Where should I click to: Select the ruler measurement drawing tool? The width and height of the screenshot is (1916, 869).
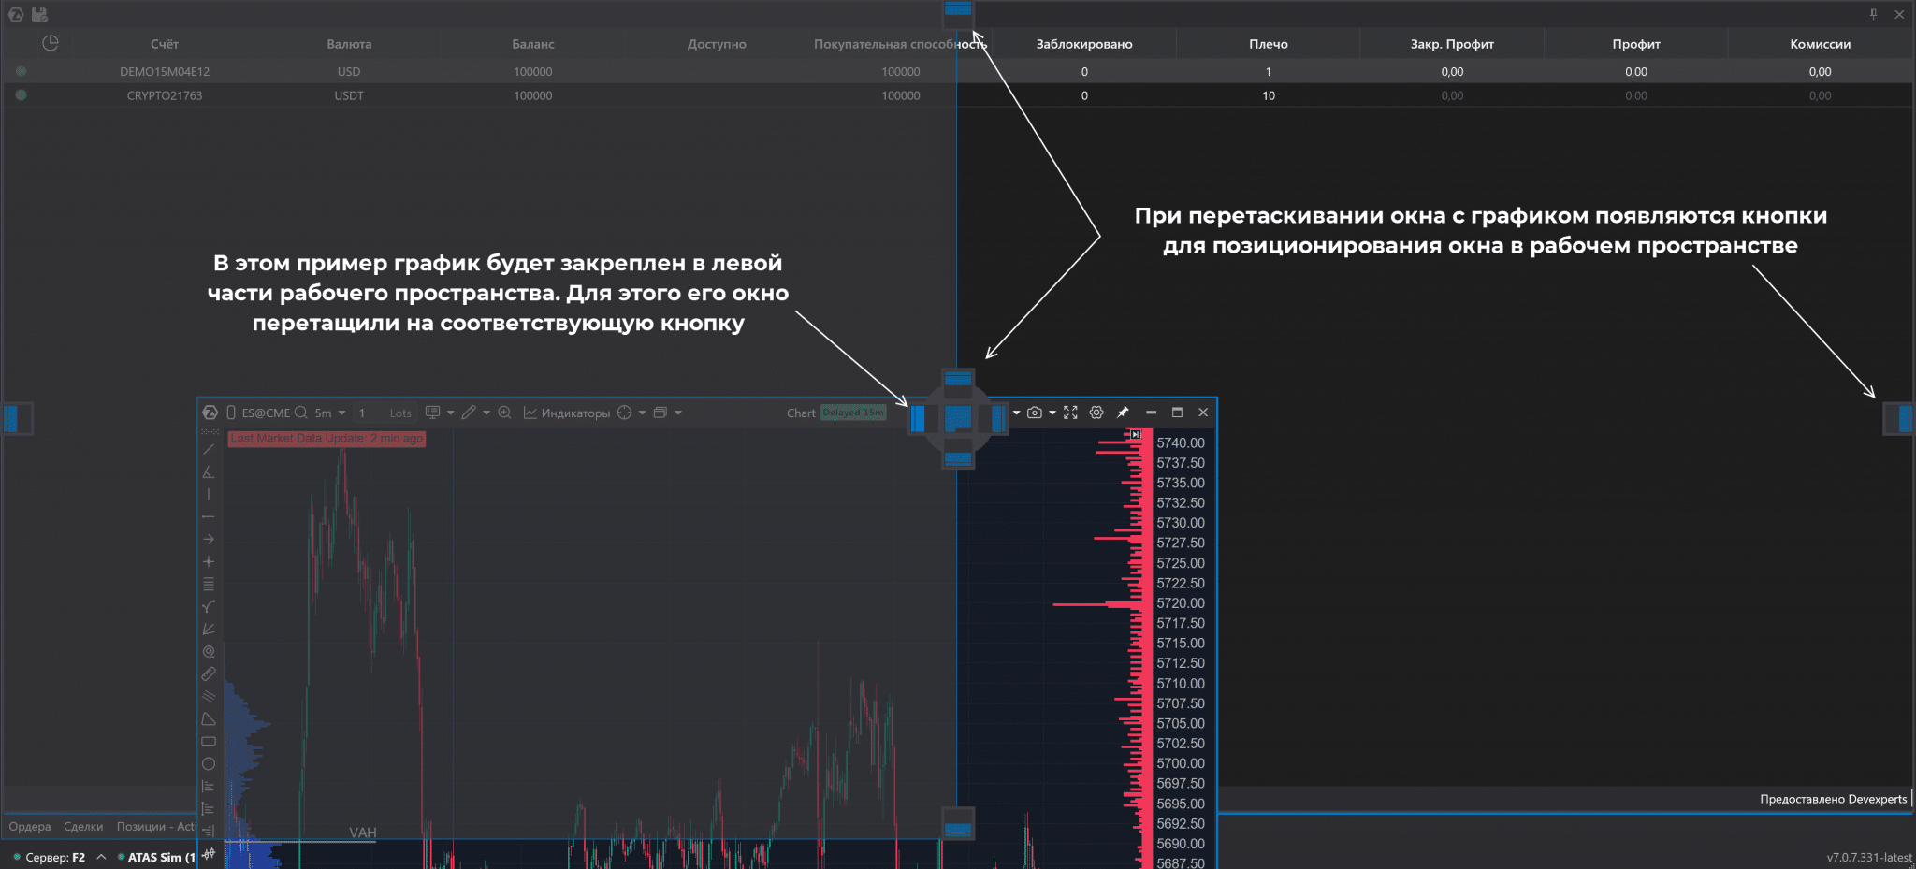pos(209,674)
